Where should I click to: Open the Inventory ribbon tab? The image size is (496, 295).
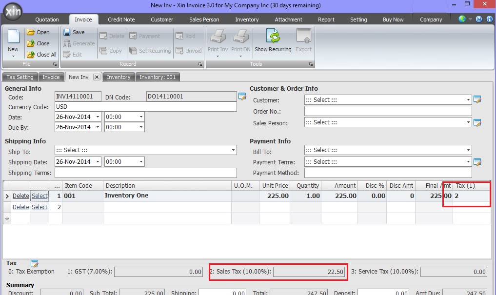pos(247,20)
